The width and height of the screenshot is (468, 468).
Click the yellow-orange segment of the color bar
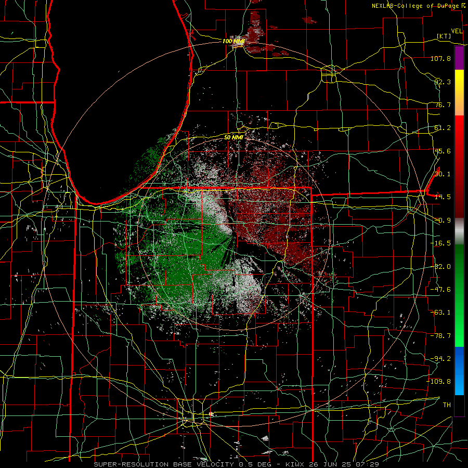(x=459, y=93)
